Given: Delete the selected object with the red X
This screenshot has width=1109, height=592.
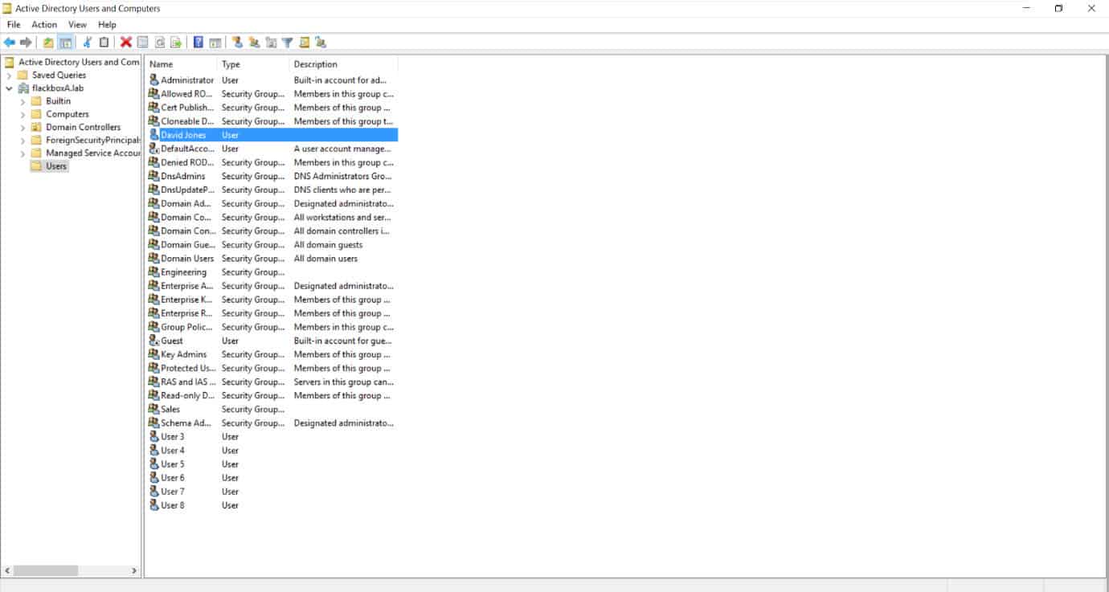Looking at the screenshot, I should tap(126, 43).
